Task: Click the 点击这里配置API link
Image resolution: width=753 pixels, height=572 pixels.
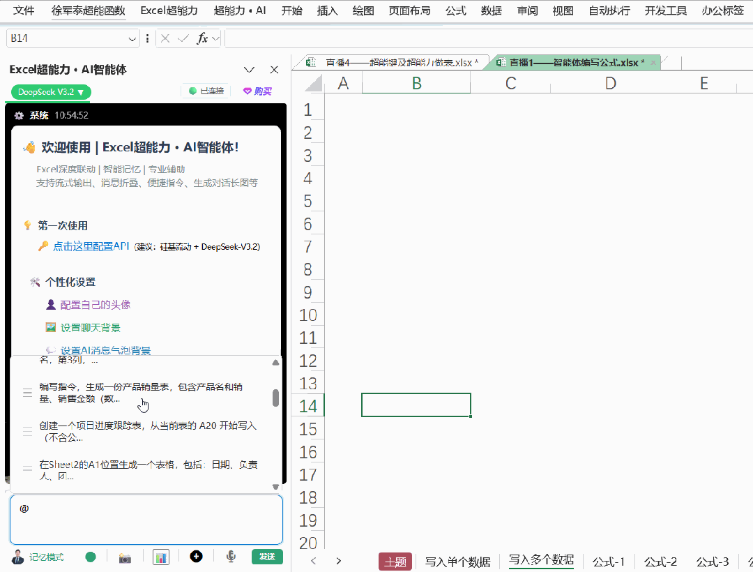Action: point(91,246)
